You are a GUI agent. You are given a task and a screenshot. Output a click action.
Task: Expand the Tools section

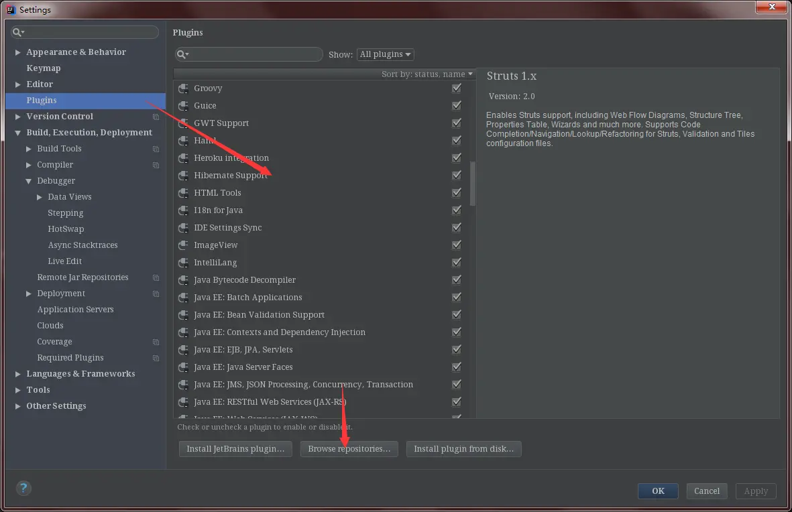[x=17, y=390]
